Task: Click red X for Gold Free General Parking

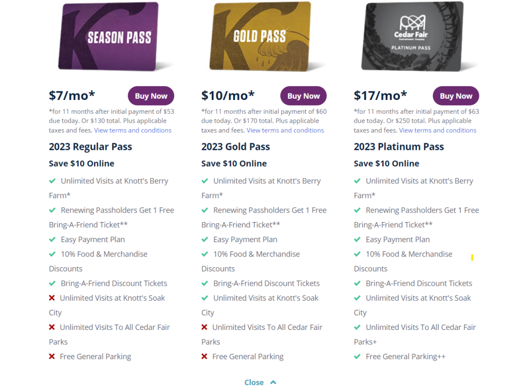Action: [204, 356]
